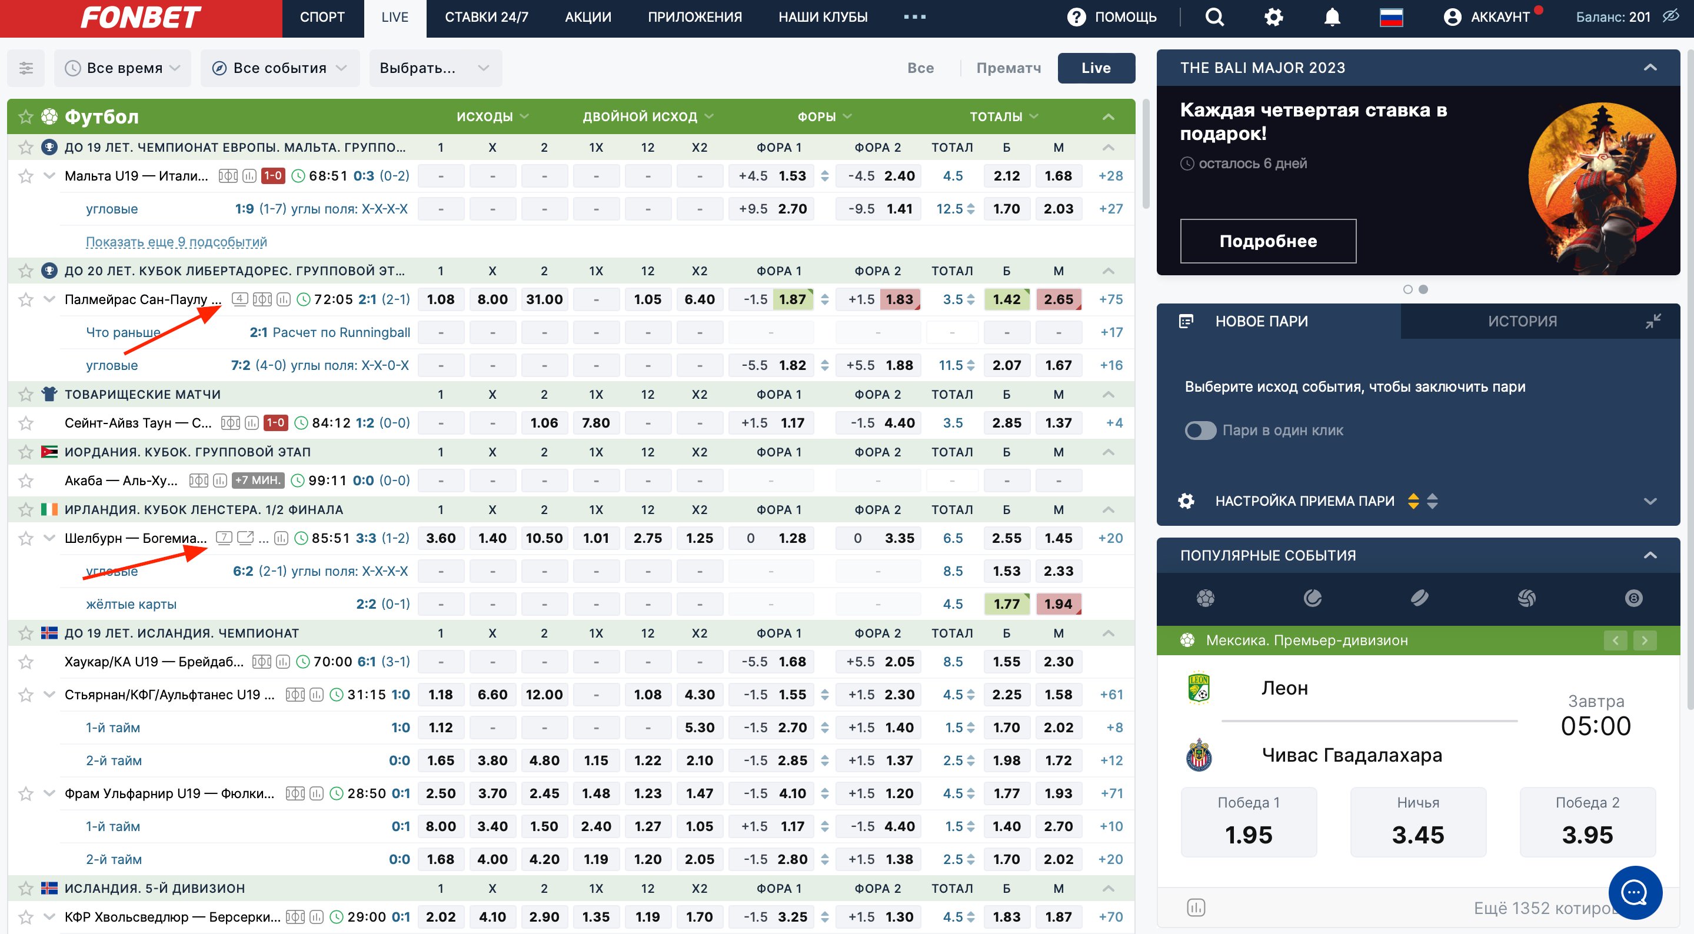Open the Все время dropdown
1694x934 pixels.
(x=123, y=68)
